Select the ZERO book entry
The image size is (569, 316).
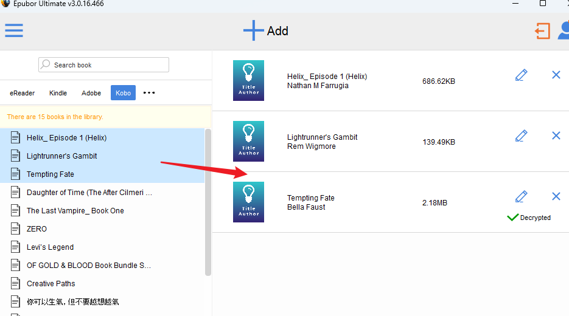click(102, 228)
